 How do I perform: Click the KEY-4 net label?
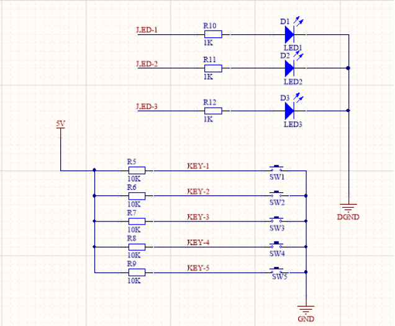coord(198,243)
